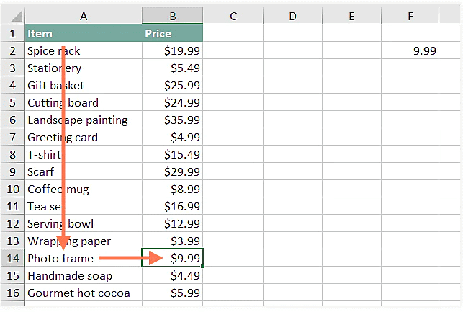463x312 pixels.
Task: Select column F header
Action: [410, 16]
